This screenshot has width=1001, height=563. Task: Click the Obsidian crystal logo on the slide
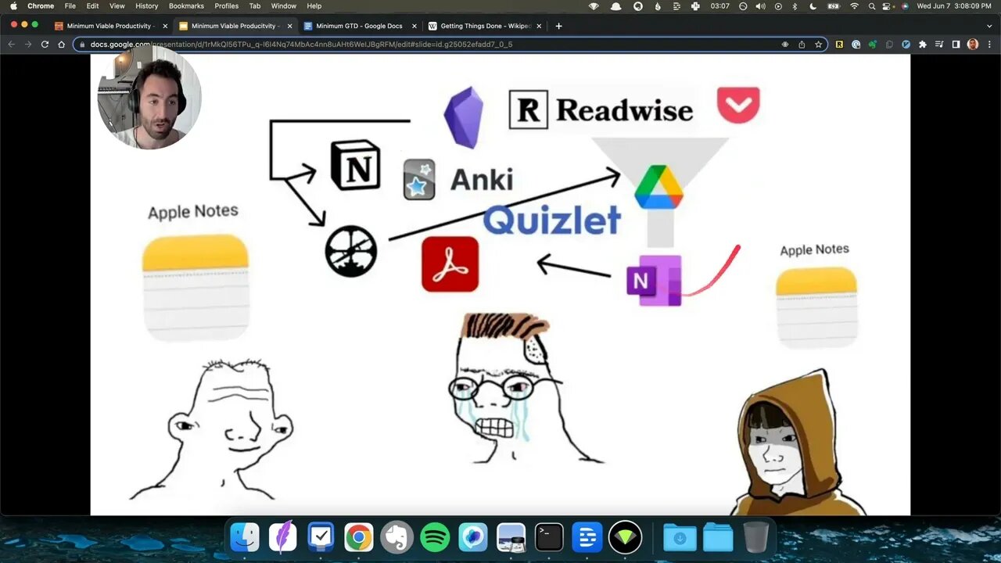(463, 117)
